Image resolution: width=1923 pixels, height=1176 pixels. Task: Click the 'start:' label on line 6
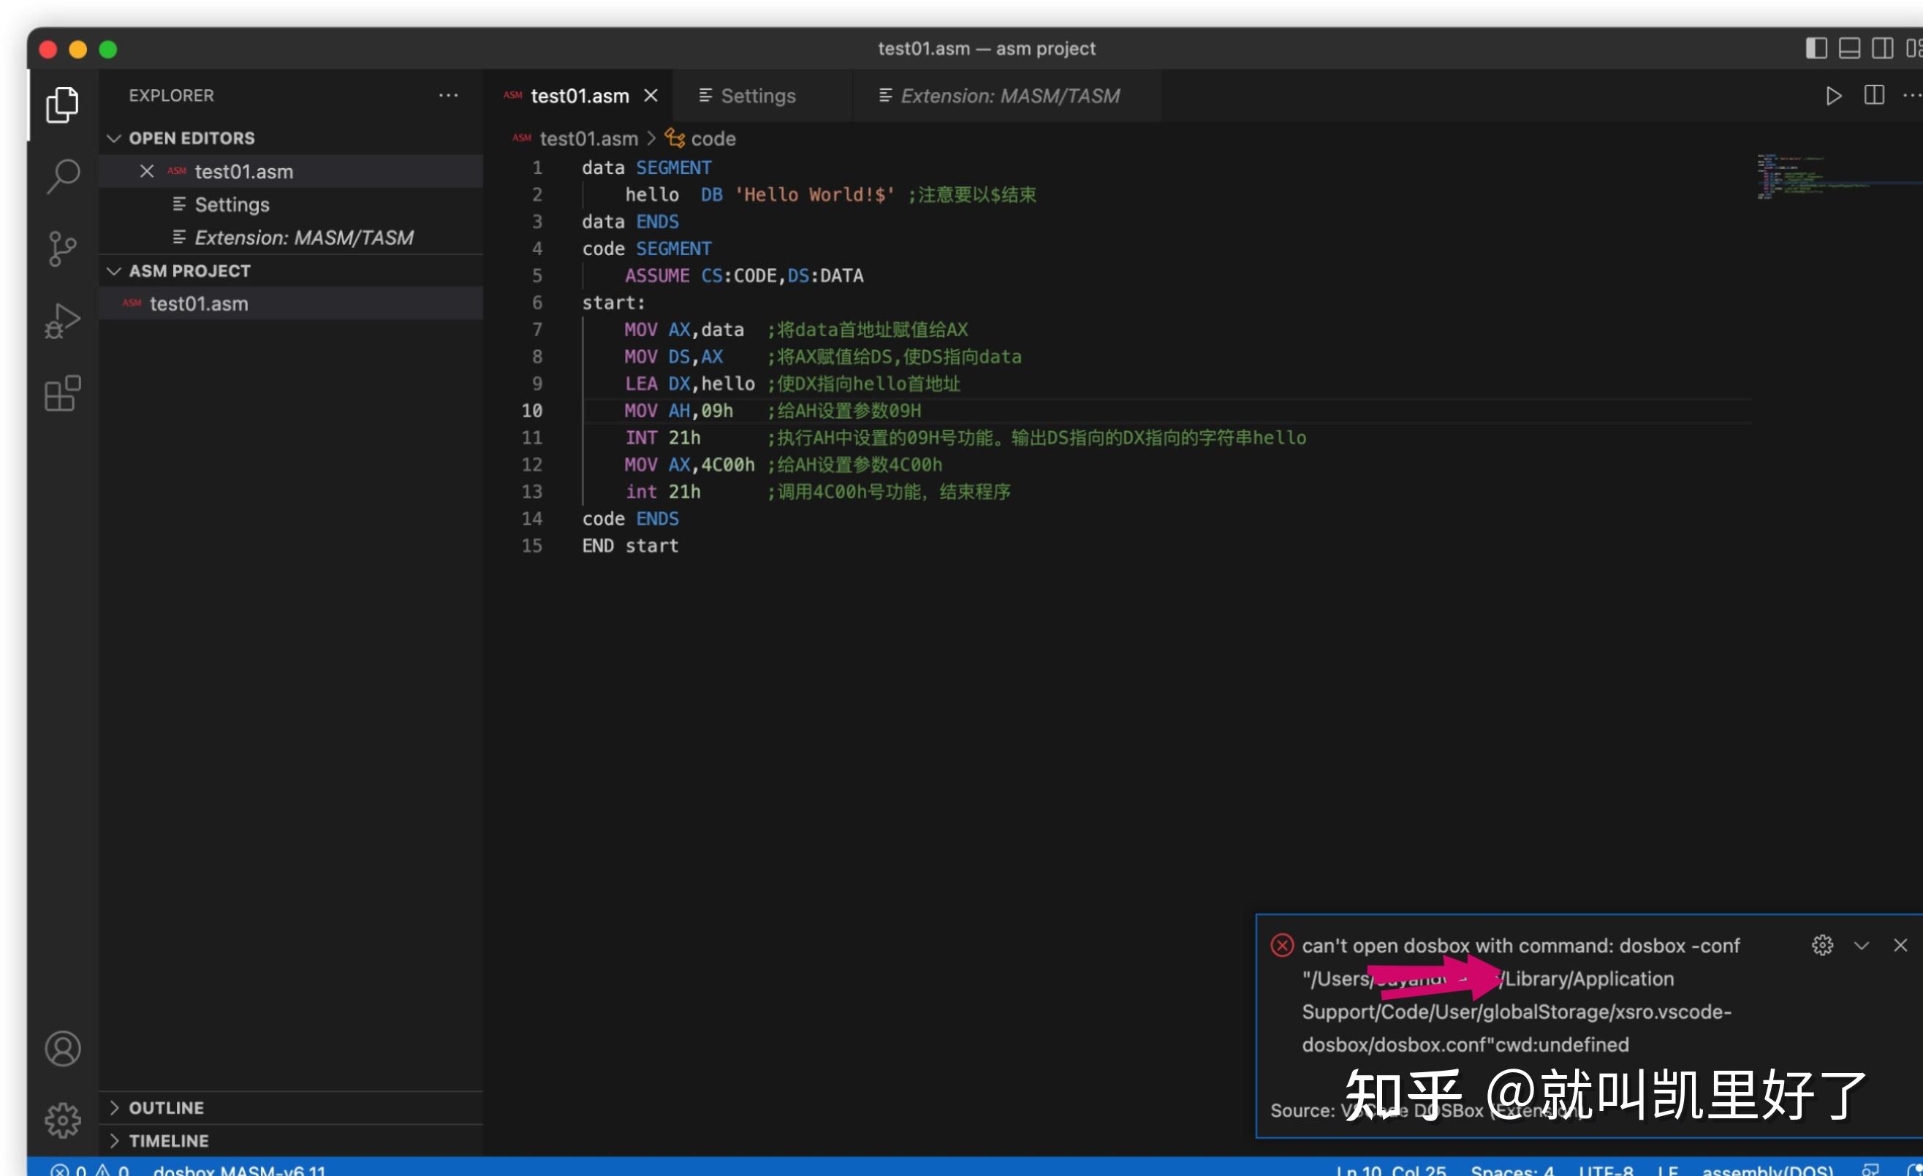click(x=613, y=303)
